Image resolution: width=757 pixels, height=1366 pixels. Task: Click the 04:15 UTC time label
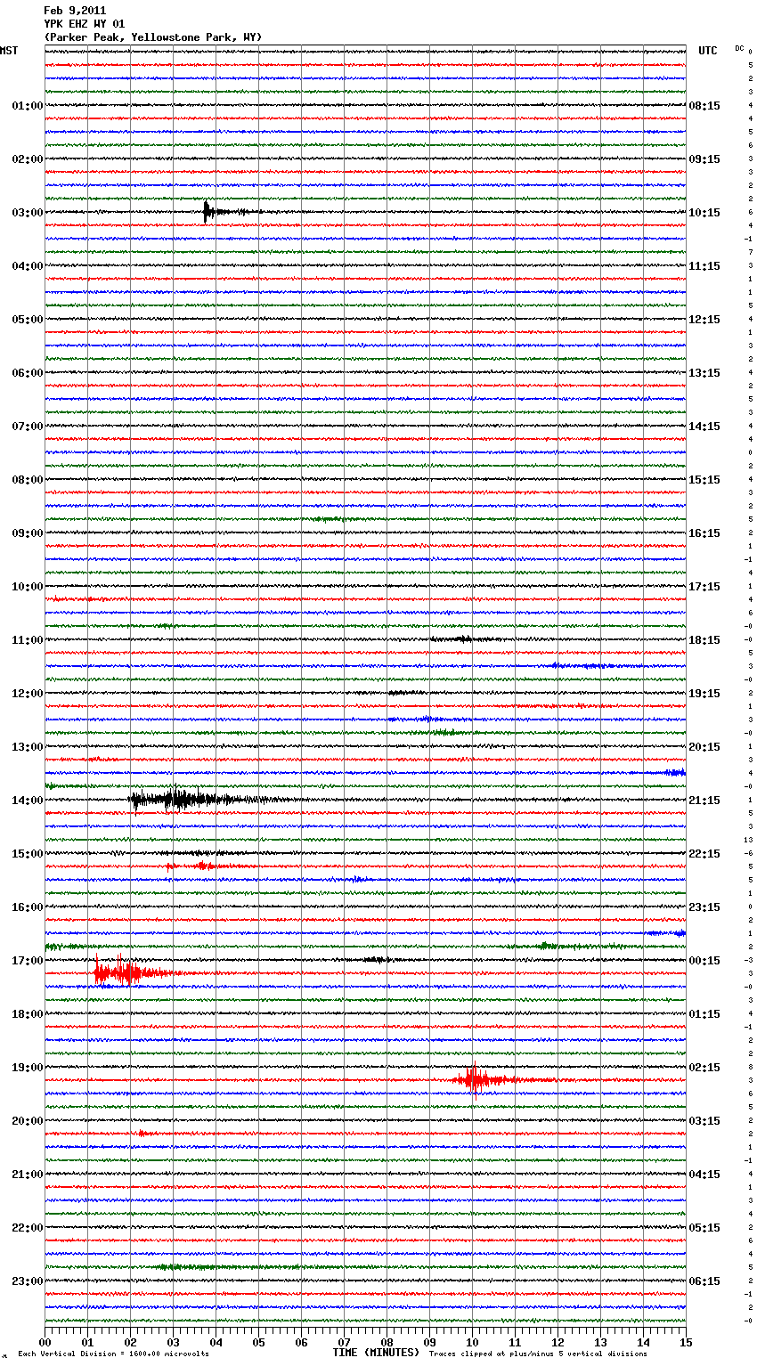click(x=704, y=1175)
